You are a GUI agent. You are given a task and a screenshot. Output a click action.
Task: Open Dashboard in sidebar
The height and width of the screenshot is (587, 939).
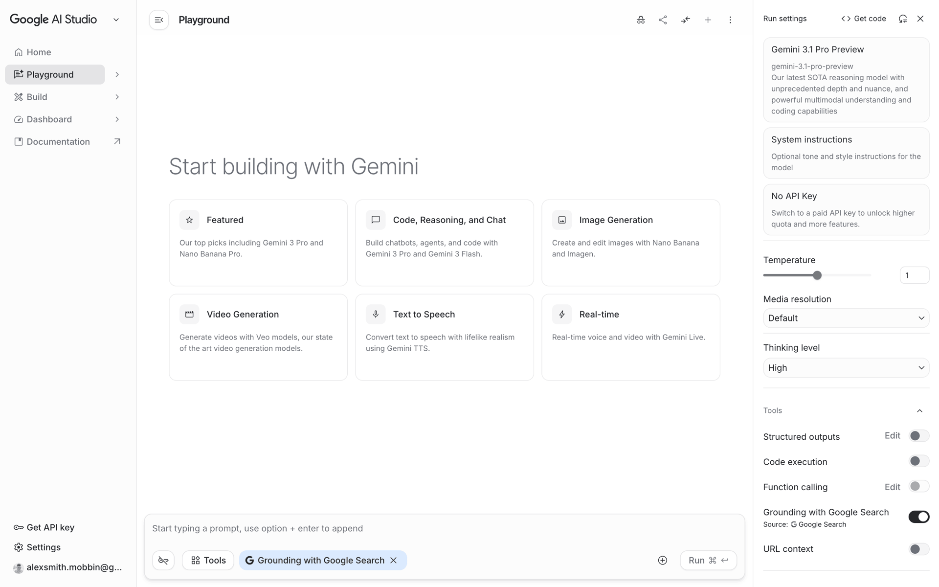tap(49, 119)
